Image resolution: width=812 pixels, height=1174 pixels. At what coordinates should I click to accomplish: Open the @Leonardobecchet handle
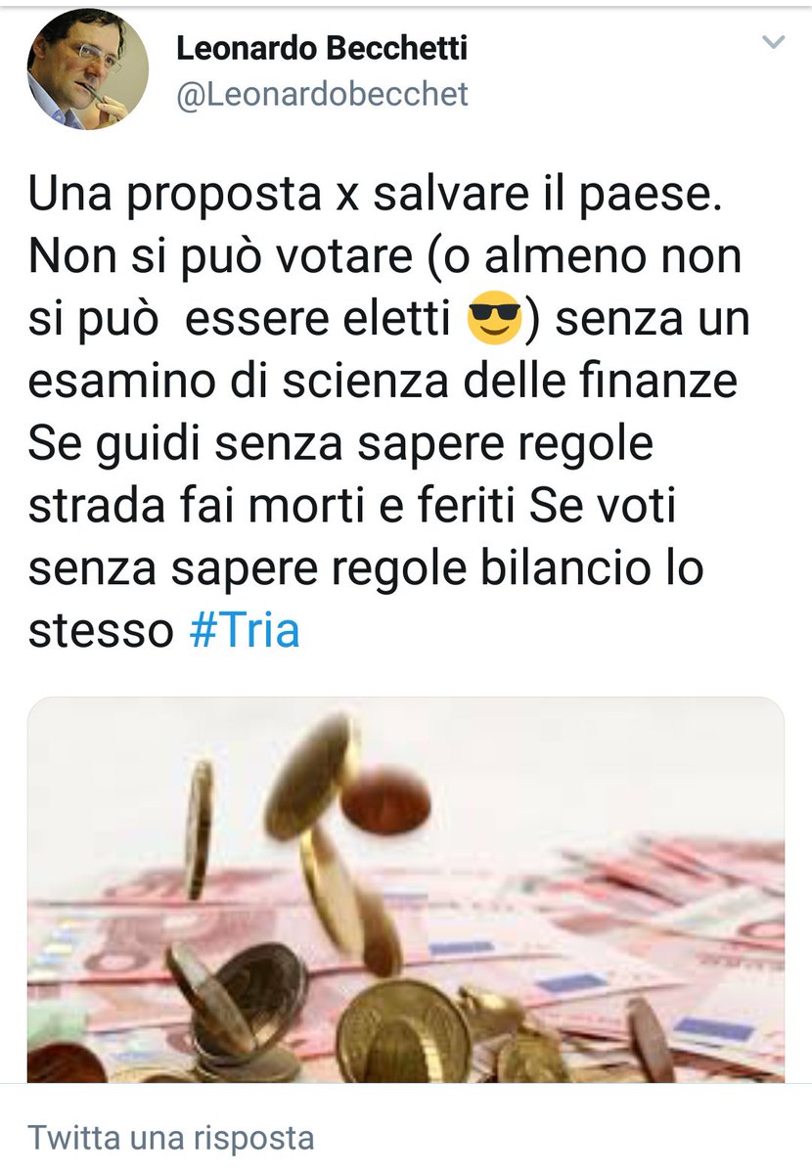point(322,94)
